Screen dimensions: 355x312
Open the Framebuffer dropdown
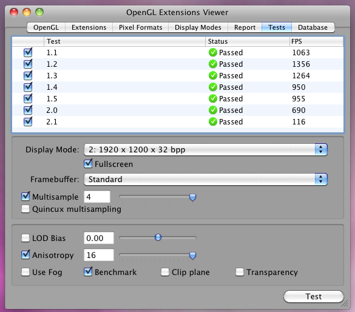click(x=206, y=179)
